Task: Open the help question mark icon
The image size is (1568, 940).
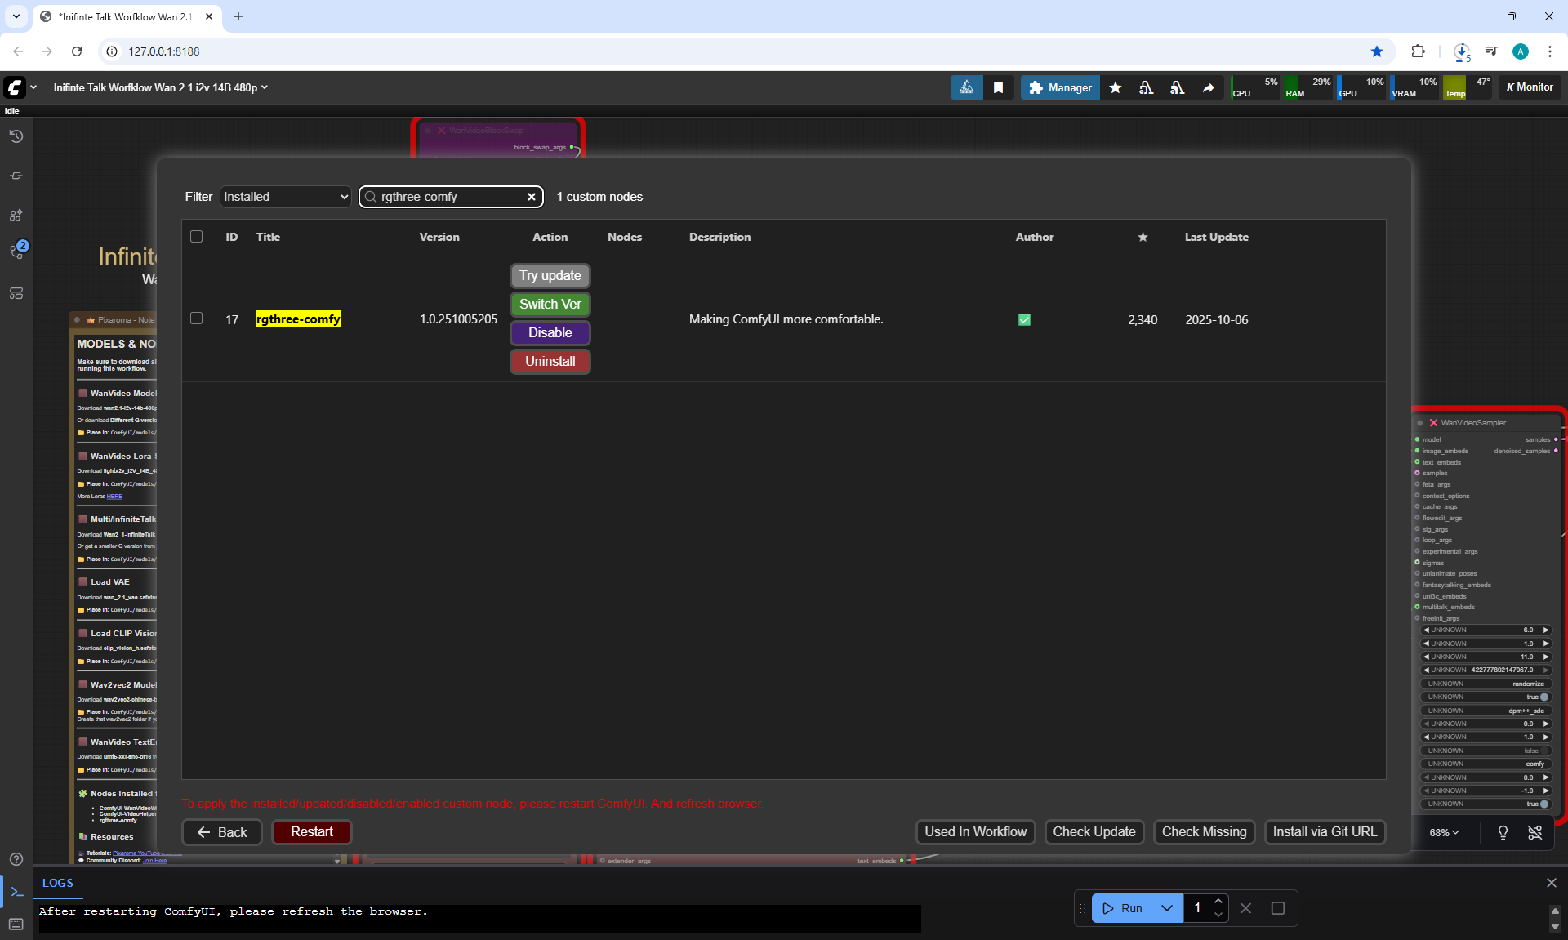Action: pyautogui.click(x=16, y=859)
